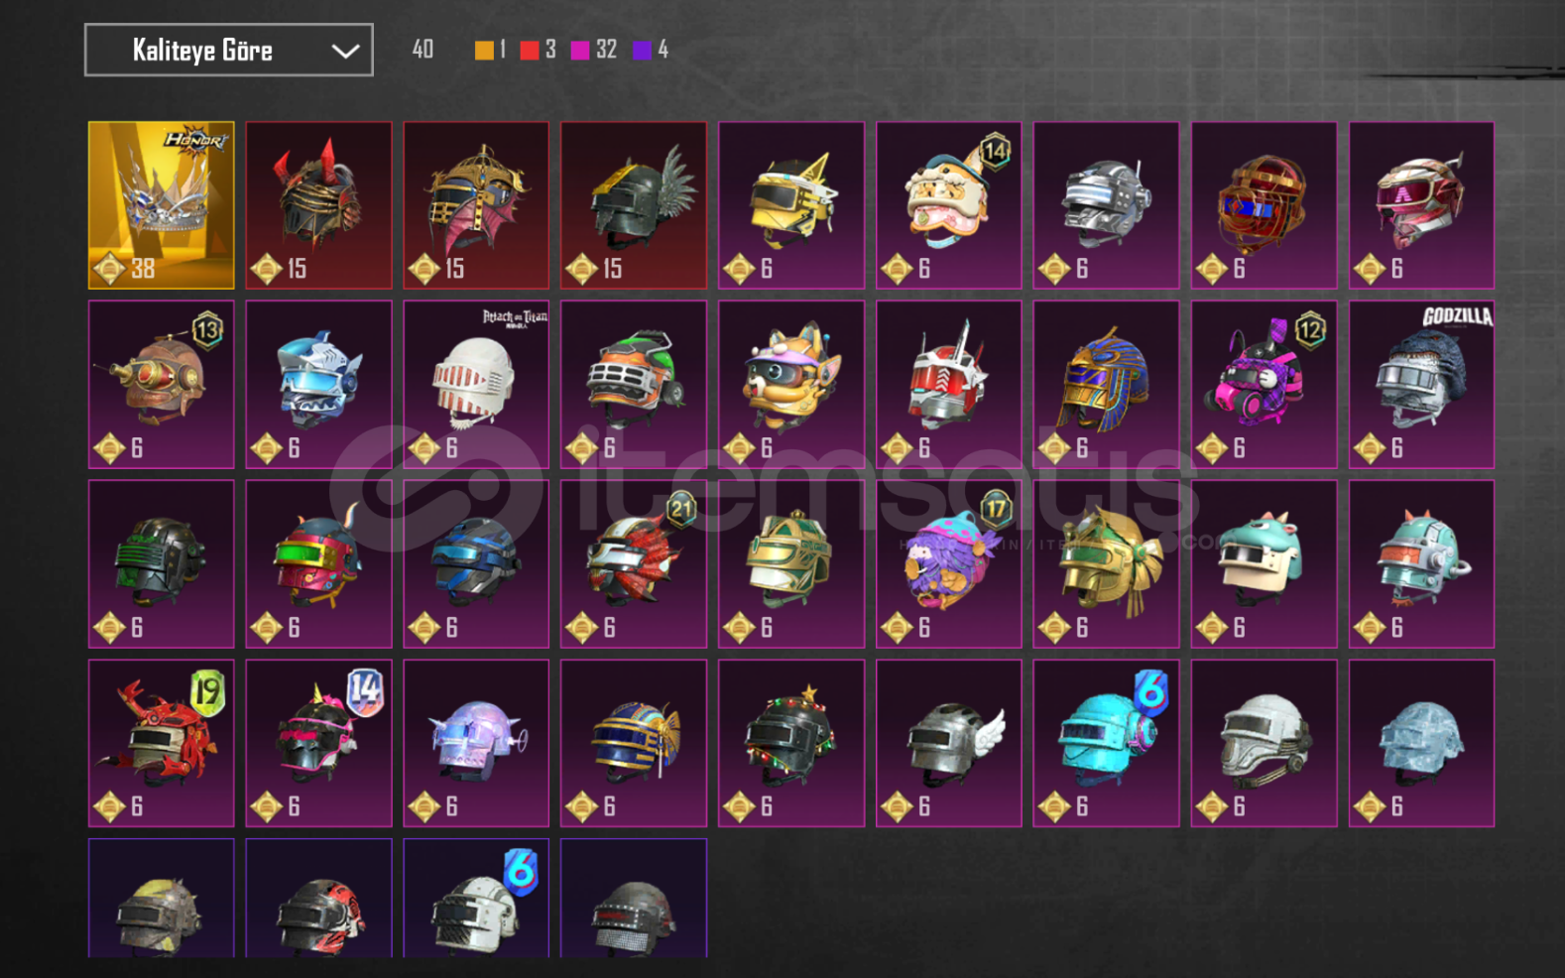The height and width of the screenshot is (978, 1565).
Task: Select the steampunk helmet with badge 13
Action: (x=162, y=385)
